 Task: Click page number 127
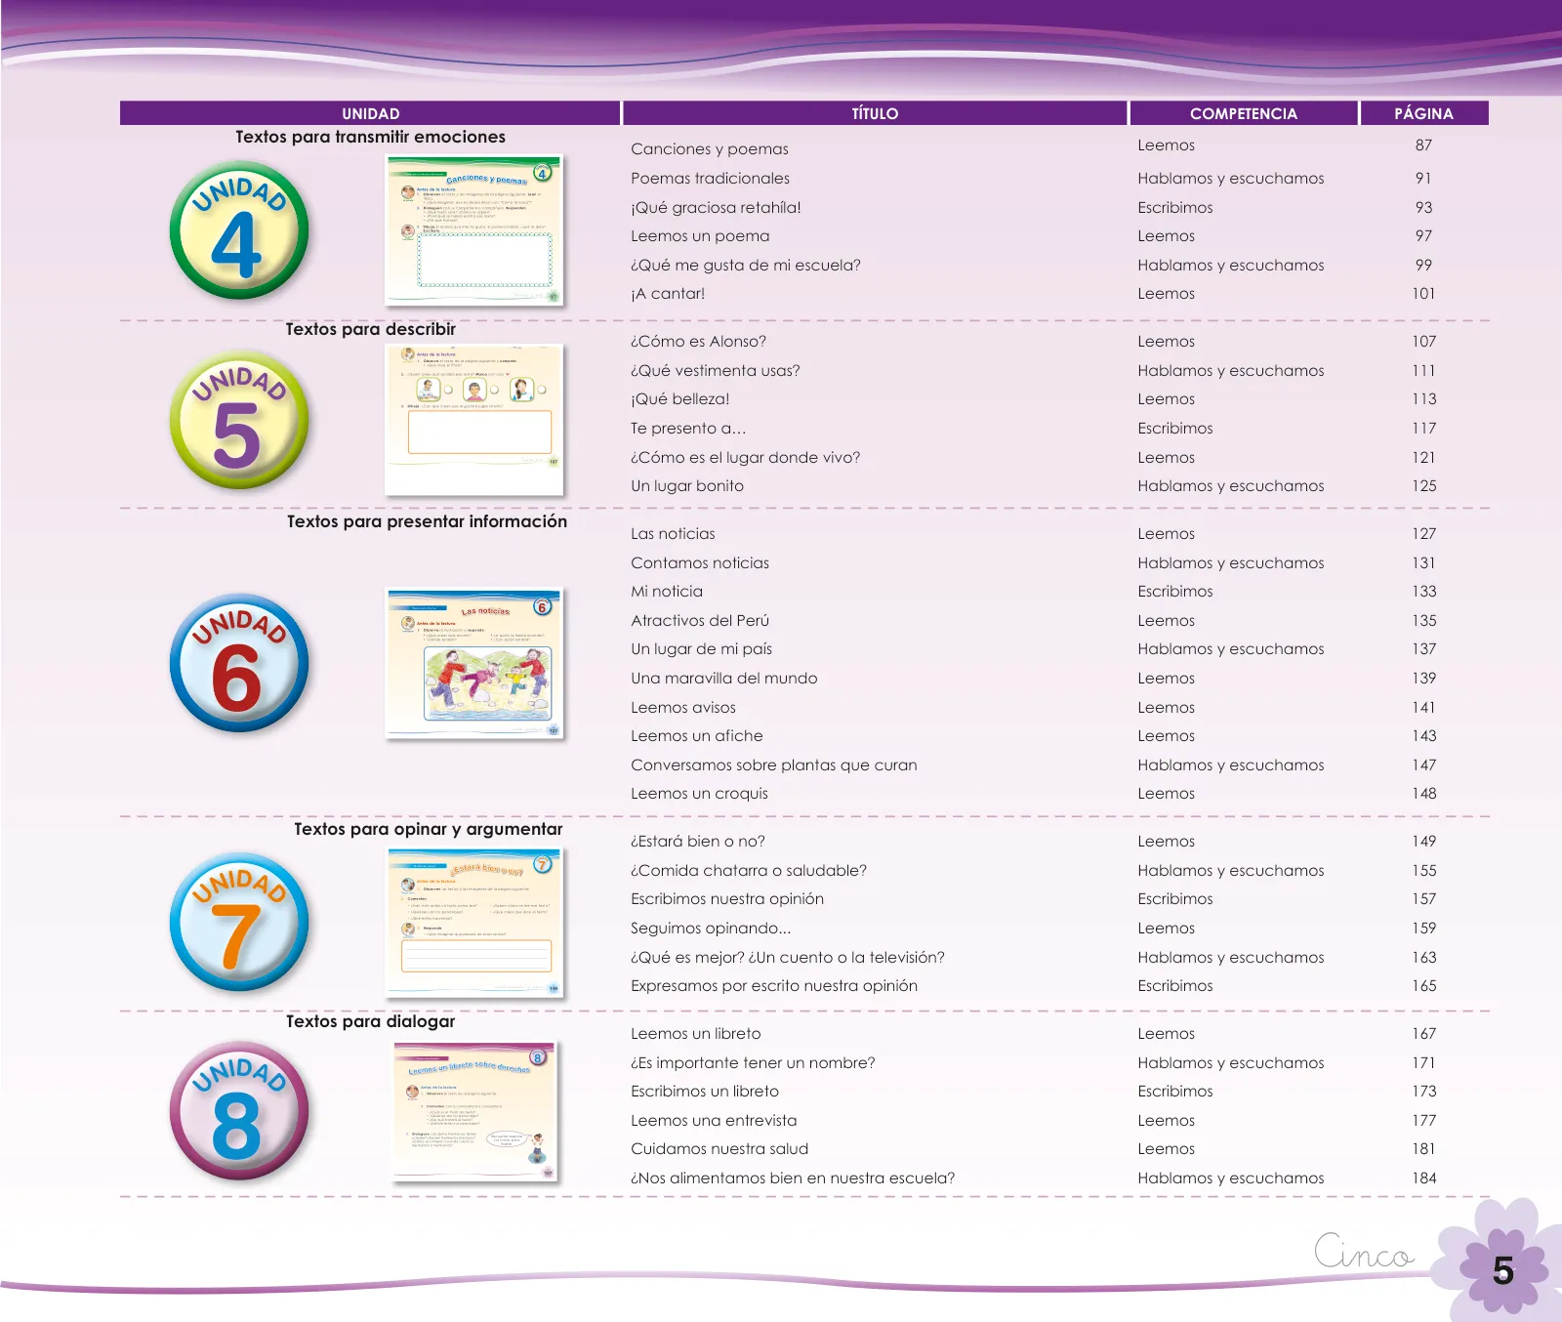pyautogui.click(x=1423, y=534)
